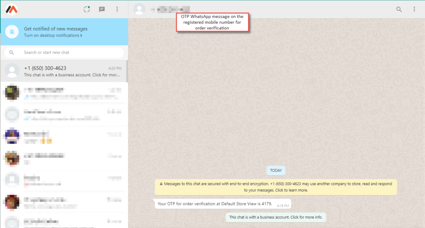Click the search magnifier in chat list
The image size is (425, 228).
click(x=11, y=52)
